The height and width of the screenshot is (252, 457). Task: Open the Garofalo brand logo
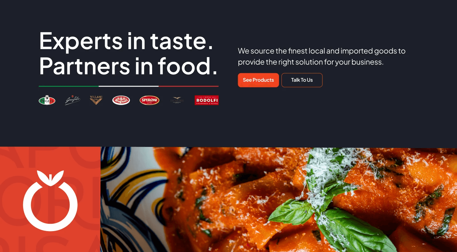click(x=73, y=100)
